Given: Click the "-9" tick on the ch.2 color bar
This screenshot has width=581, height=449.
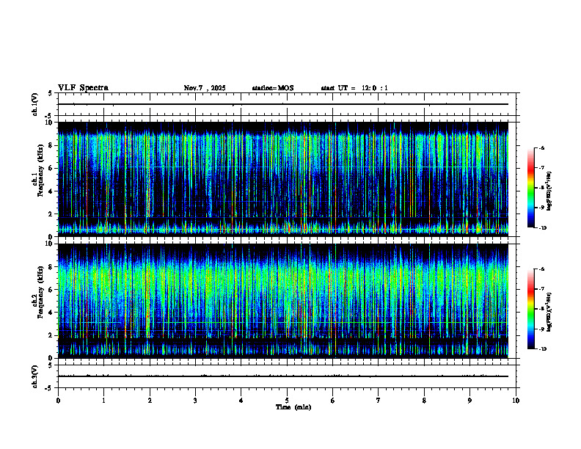Looking at the screenshot, I should tap(541, 329).
